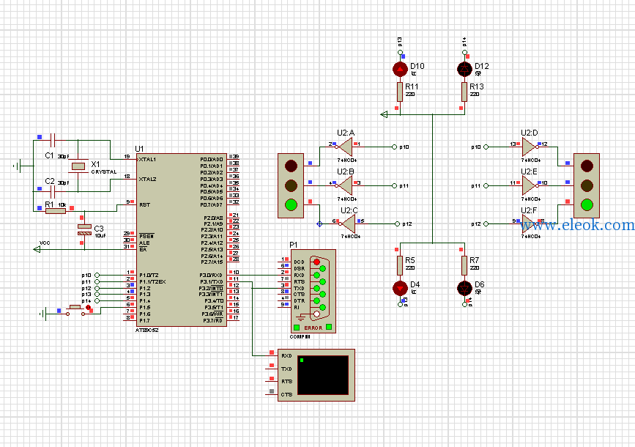This screenshot has height=447, width=635.
Task: Select capacitor C1 30pF
Action: 52,140
